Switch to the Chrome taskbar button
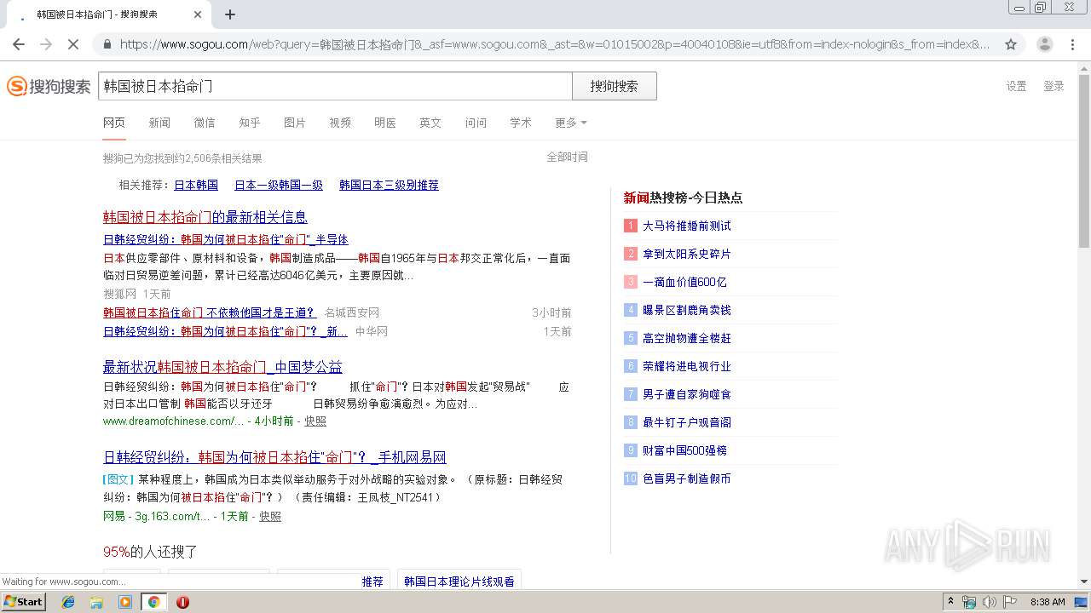The width and height of the screenshot is (1091, 613). coord(153,602)
